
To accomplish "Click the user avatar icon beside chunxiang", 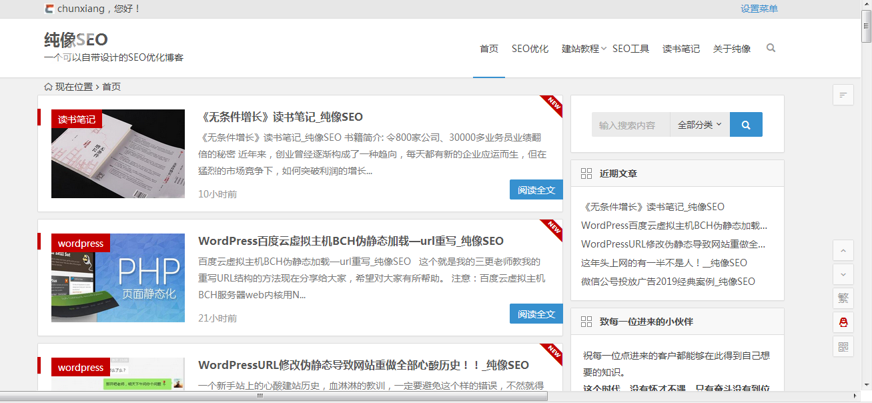I will click(x=49, y=9).
